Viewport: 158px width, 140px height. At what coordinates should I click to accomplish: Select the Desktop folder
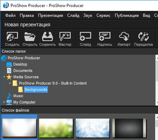tap(20, 64)
